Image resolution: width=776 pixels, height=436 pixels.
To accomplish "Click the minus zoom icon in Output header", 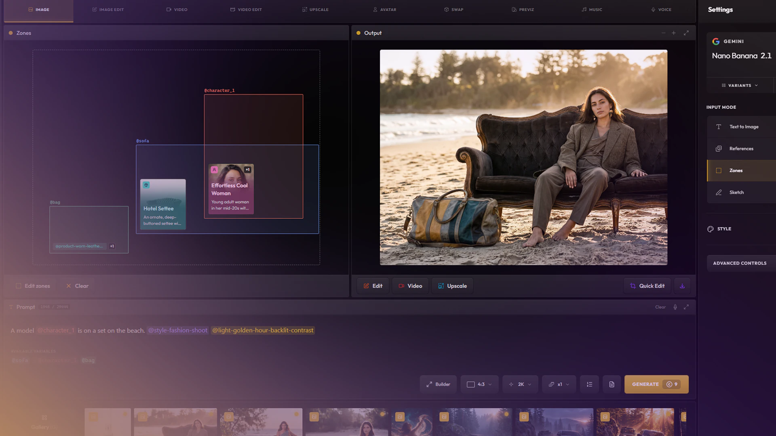I will point(663,33).
